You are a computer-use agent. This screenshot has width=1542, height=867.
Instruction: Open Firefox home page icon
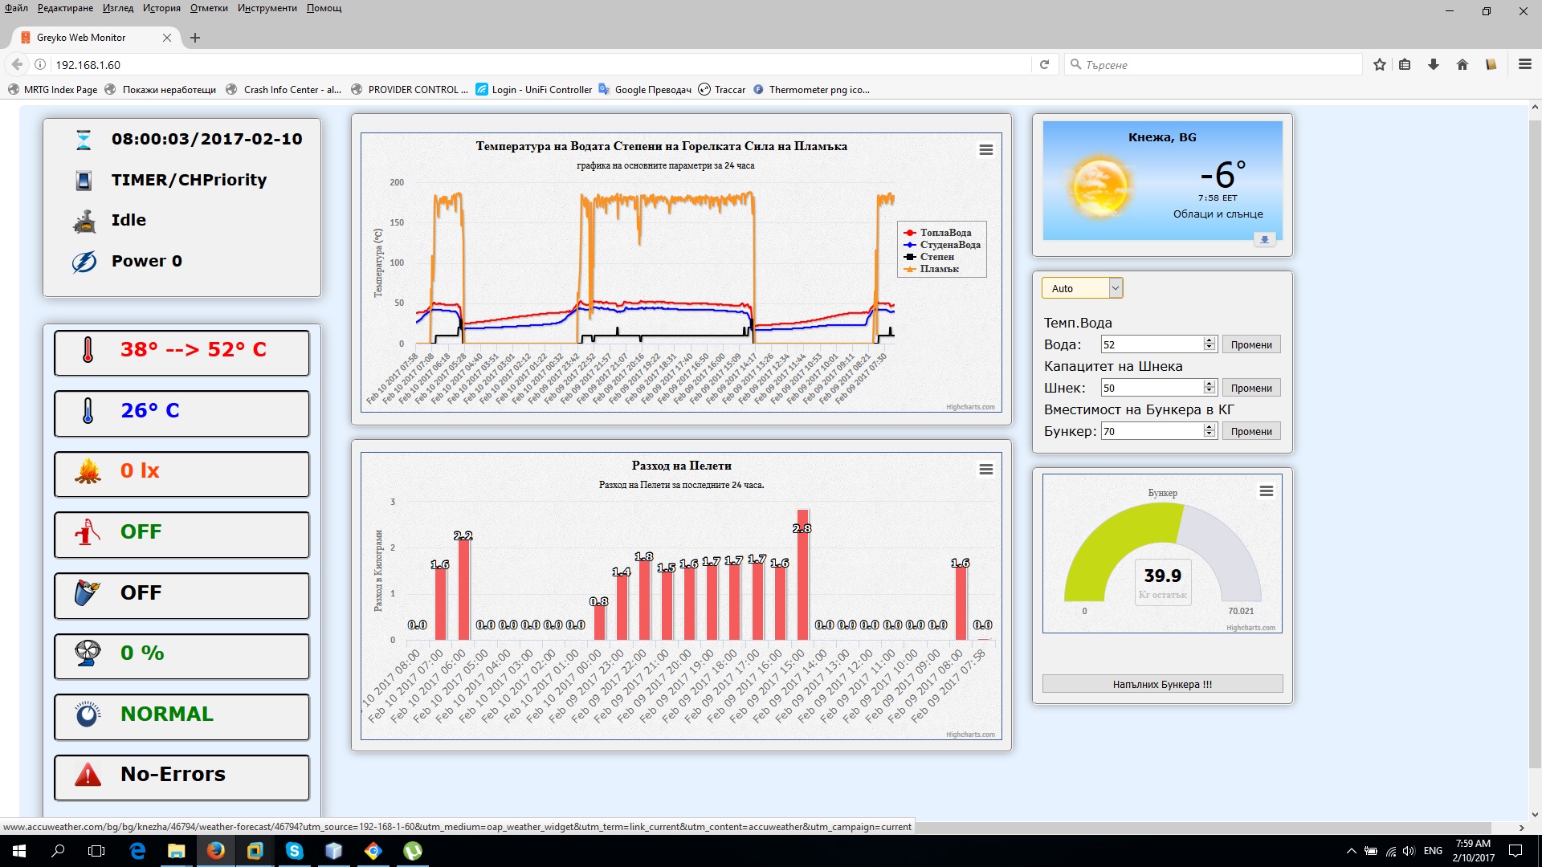click(1462, 65)
